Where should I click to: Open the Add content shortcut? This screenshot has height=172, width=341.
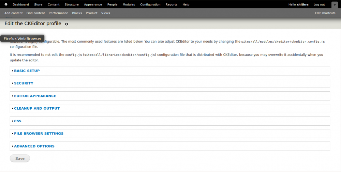coord(14,13)
